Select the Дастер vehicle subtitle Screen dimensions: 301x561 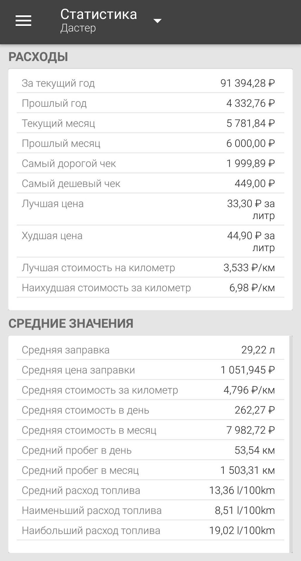[78, 28]
